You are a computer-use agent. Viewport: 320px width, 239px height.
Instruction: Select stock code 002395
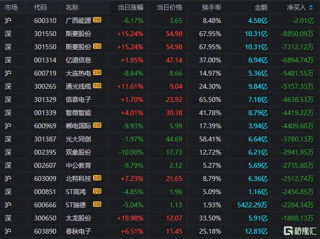coord(45,152)
